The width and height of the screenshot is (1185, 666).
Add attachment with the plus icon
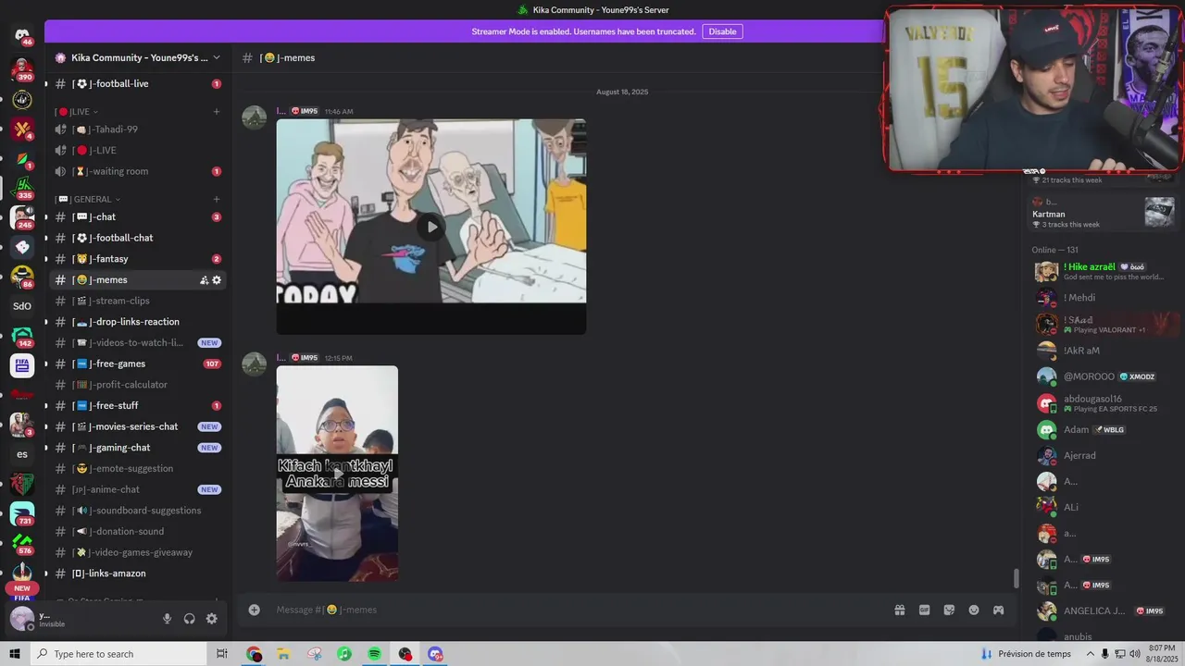pos(254,610)
